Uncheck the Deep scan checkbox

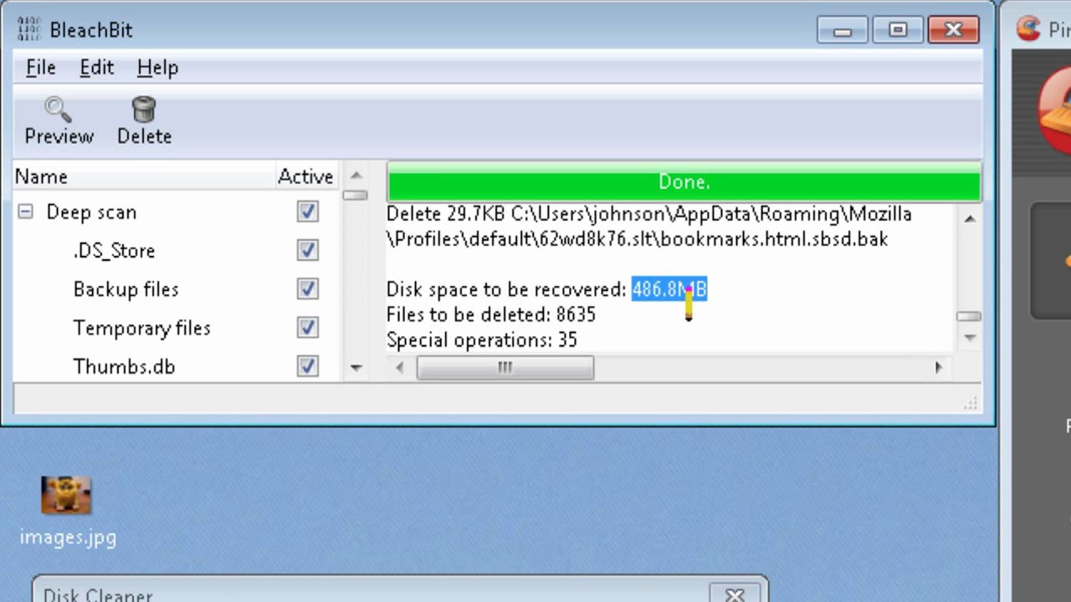coord(307,212)
